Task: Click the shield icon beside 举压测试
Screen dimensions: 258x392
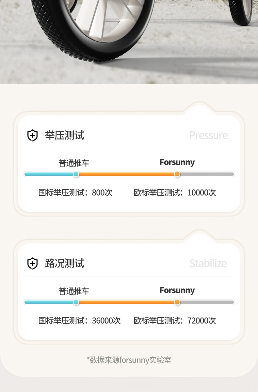Action: (32, 135)
